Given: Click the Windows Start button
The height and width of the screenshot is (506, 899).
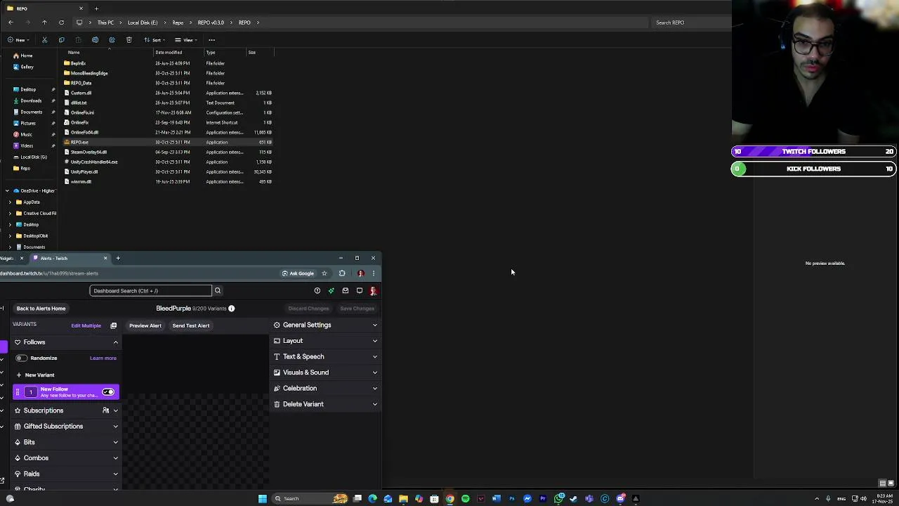Looking at the screenshot, I should coord(263,499).
